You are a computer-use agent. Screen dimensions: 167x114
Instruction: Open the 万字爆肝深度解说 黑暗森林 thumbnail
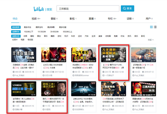(114, 55)
